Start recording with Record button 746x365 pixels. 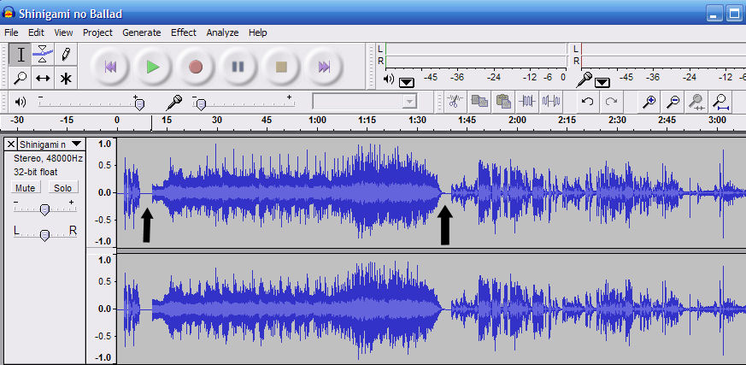tap(196, 67)
